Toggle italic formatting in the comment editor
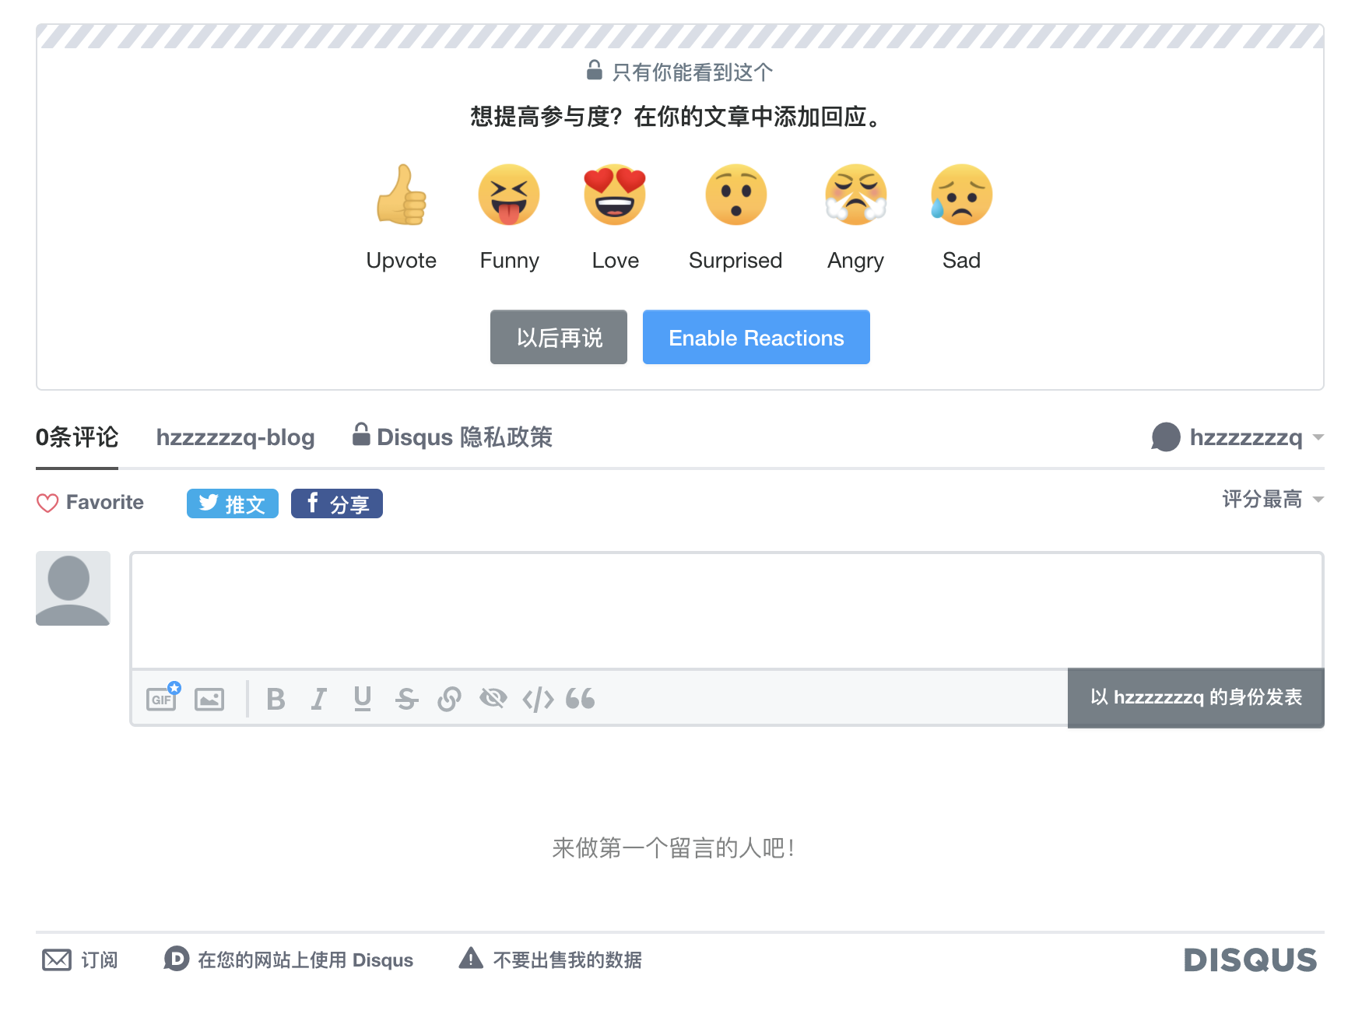 (319, 699)
